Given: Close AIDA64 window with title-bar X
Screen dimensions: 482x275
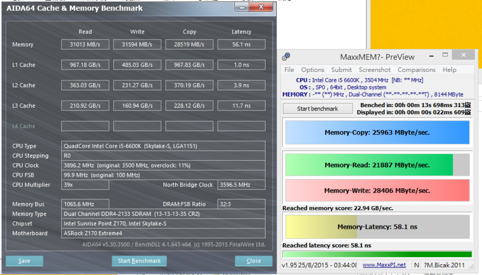Looking at the screenshot, I should coord(261,7).
